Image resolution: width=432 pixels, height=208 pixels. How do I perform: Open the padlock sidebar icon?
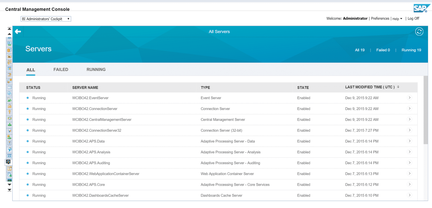point(9,106)
